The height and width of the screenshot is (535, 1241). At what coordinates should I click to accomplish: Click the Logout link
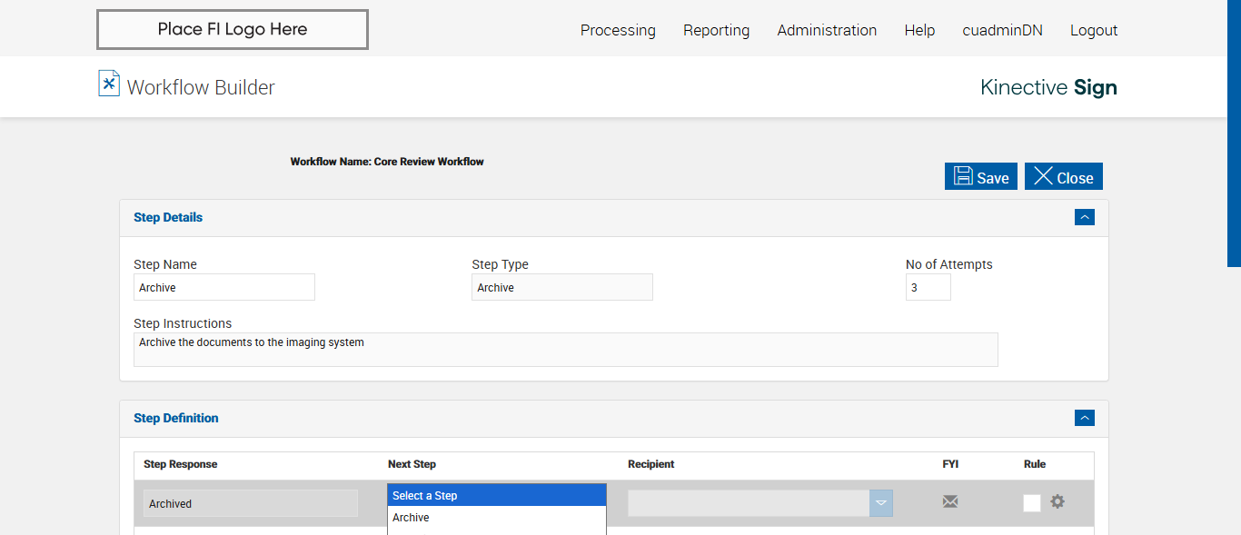[1094, 30]
